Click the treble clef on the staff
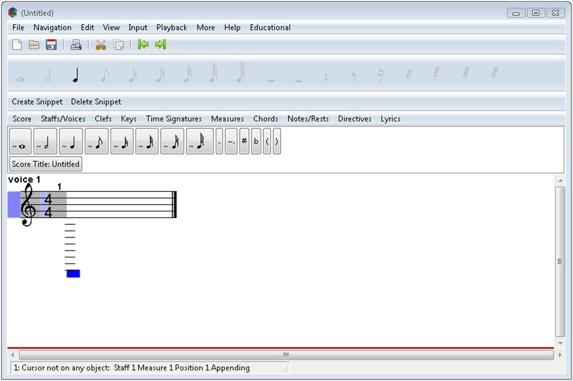The height and width of the screenshot is (381, 573). tap(28, 205)
